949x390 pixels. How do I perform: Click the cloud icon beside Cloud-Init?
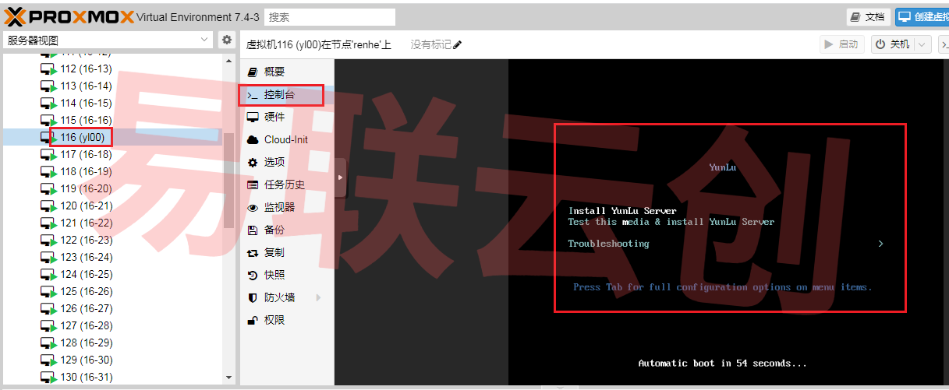pos(252,139)
